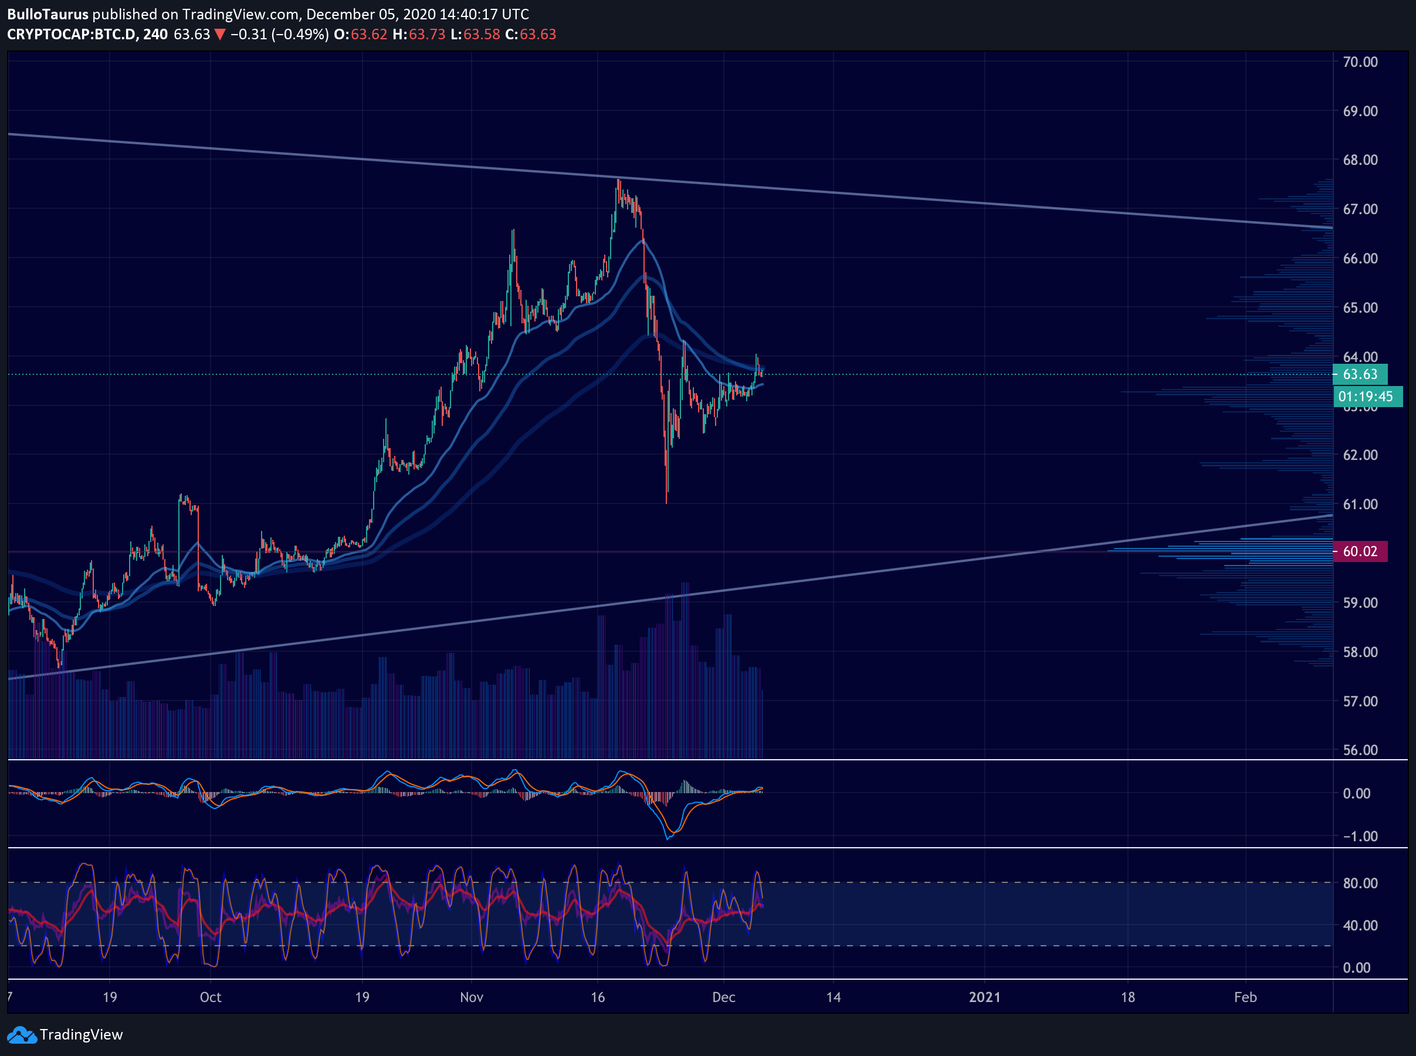
Task: Click the 2021 date label
Action: (985, 997)
